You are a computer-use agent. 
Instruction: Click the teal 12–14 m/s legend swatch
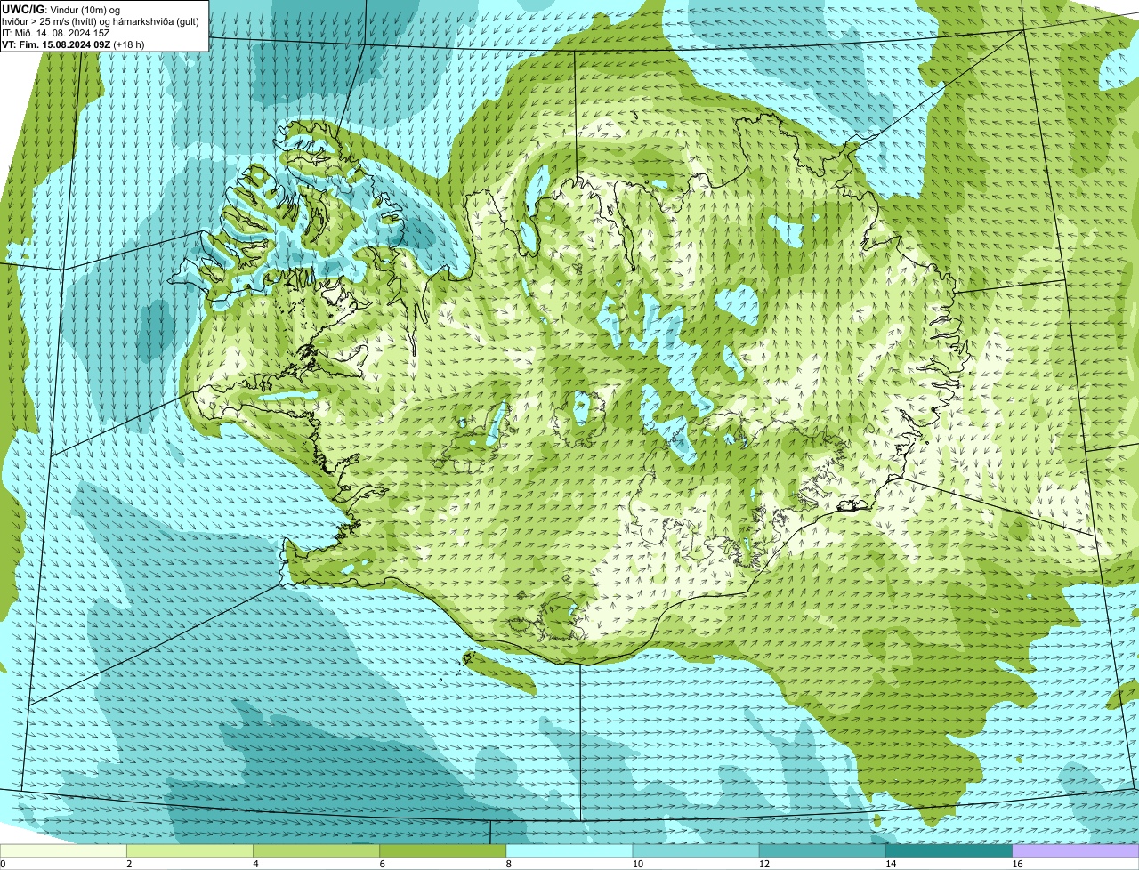pyautogui.click(x=822, y=851)
